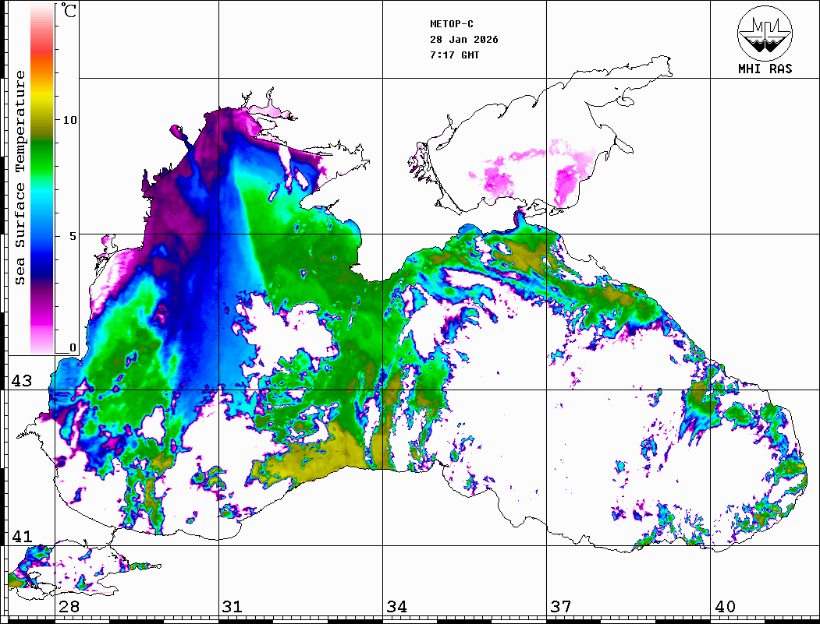Click the longitude 37 axis label

560,607
